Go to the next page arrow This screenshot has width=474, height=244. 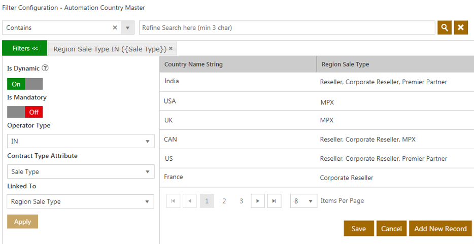coord(257,201)
